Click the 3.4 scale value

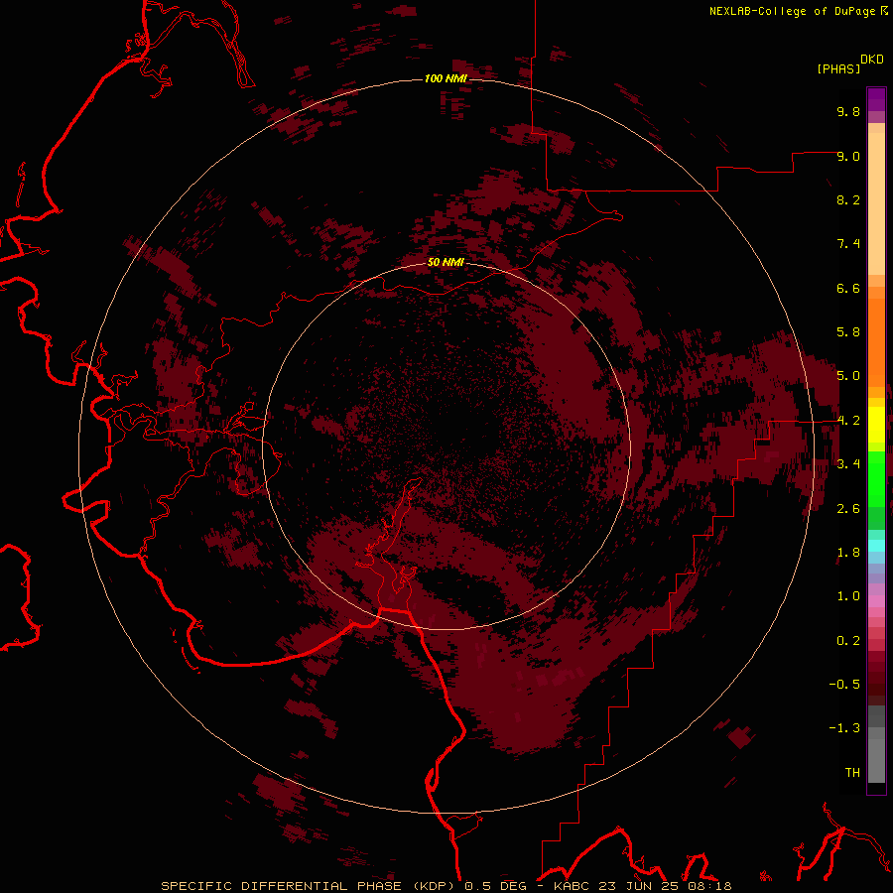848,464
